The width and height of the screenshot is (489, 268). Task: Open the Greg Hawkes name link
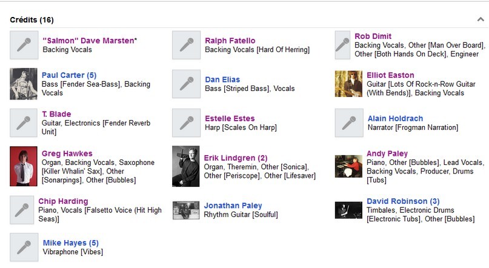tap(67, 153)
